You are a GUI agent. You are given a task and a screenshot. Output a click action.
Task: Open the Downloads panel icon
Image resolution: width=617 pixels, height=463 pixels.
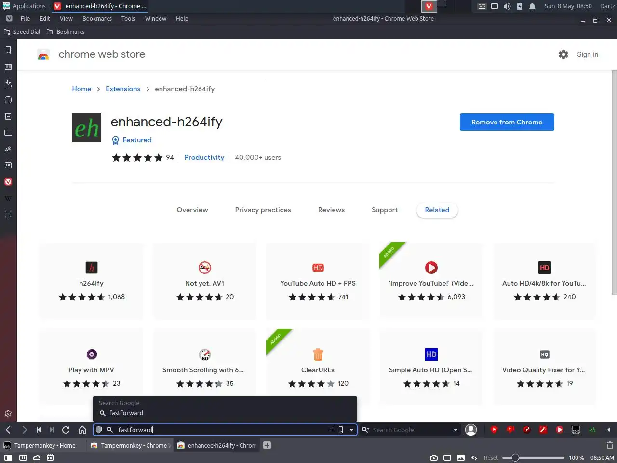point(8,83)
